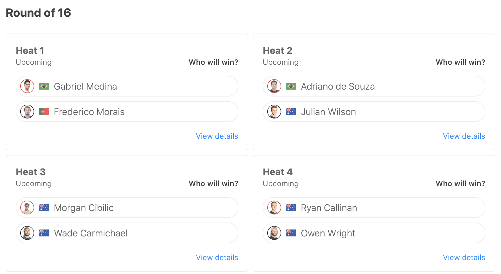Click the Heat 2 heading
501x274 pixels.
277,51
